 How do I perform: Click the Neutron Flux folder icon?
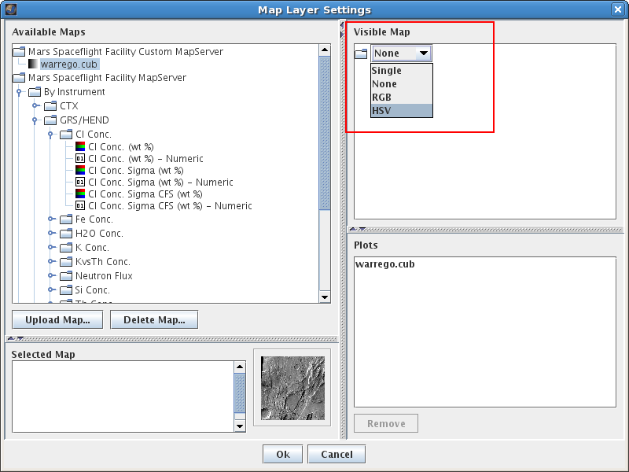66,276
